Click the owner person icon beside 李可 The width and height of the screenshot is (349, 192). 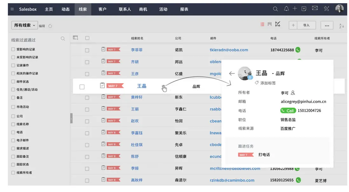click(x=293, y=93)
